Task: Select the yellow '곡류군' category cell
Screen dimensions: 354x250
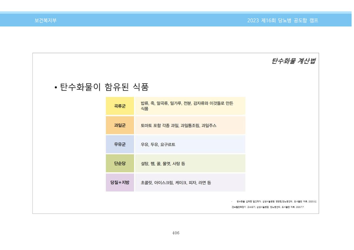Action: coord(120,106)
